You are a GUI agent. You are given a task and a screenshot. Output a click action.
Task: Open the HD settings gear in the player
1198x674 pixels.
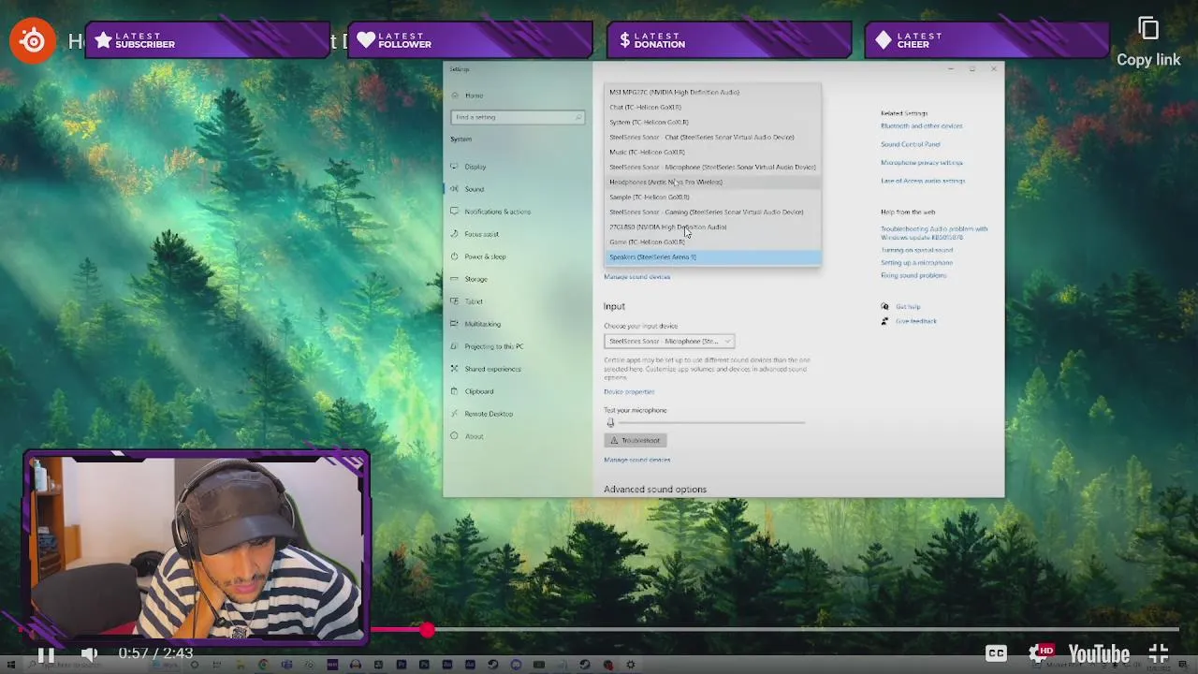tap(1041, 653)
